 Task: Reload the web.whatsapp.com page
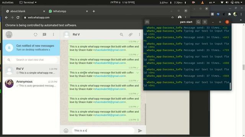click(x=18, y=18)
